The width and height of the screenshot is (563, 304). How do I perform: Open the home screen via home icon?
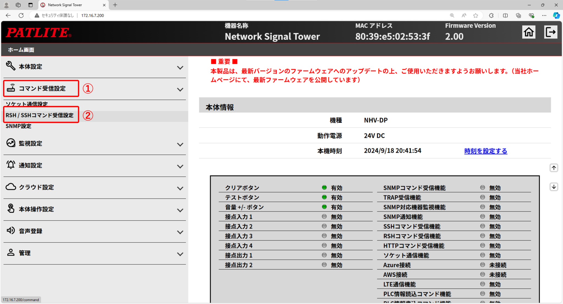point(528,32)
